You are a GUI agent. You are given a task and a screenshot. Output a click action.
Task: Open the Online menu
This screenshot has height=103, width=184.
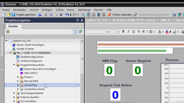(60, 10)
